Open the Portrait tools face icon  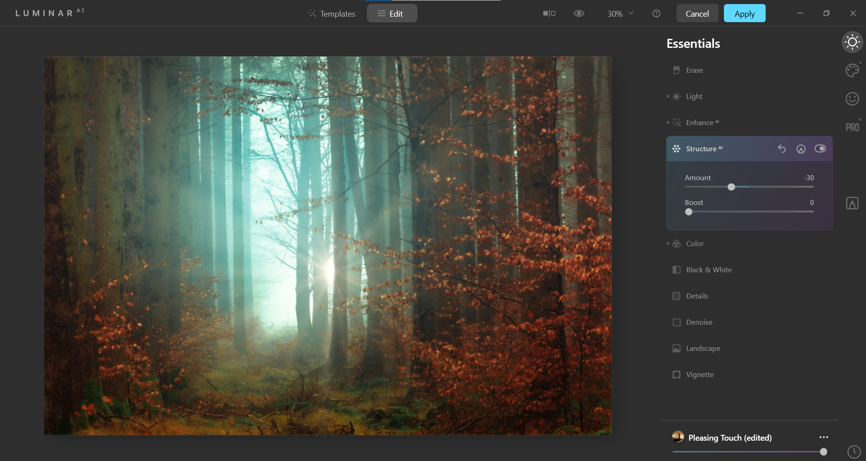point(852,99)
